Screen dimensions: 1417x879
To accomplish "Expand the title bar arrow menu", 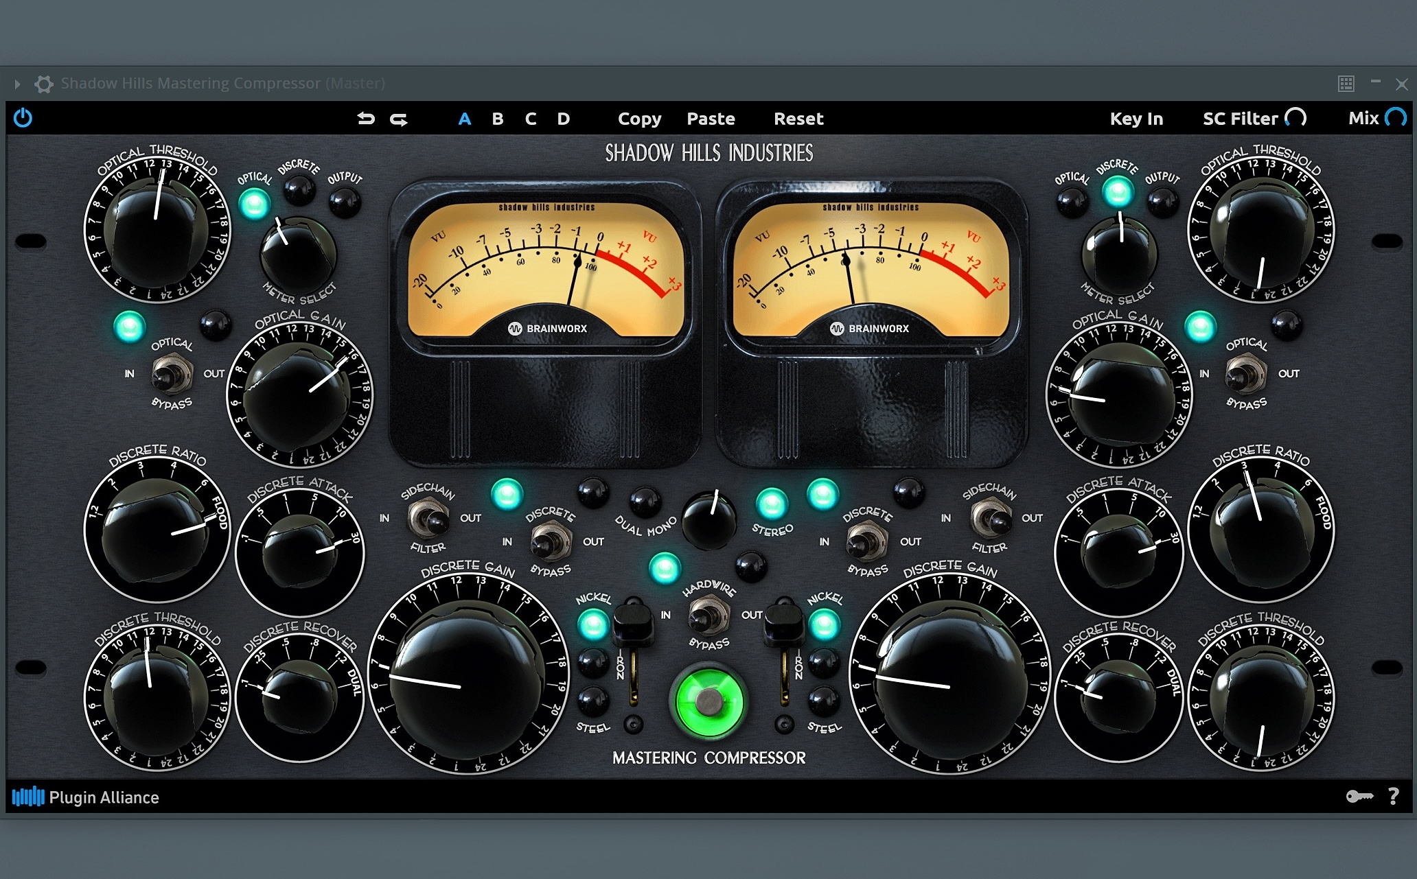I will click(17, 84).
